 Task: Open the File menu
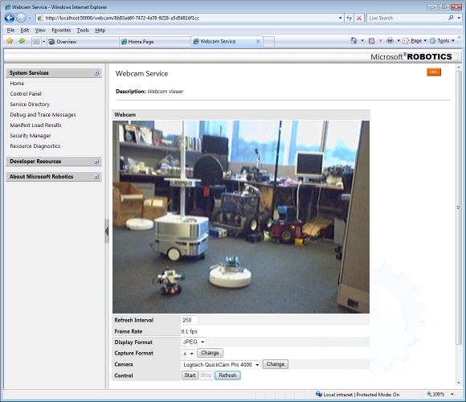click(x=10, y=31)
